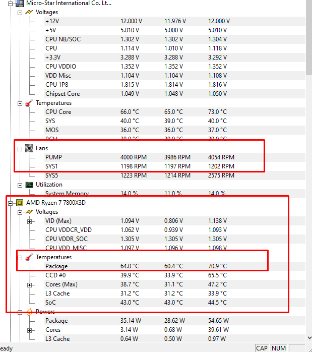Viewport: 312px width, 352px height.
Task: Select the Micro-Star International Co. Lt... row
Action: click(x=69, y=3)
